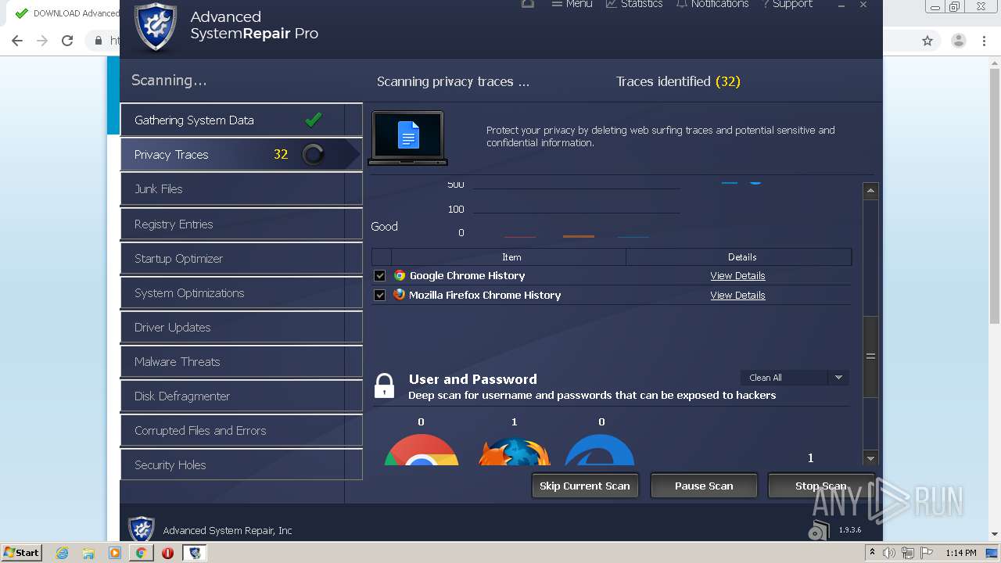Image resolution: width=1001 pixels, height=563 pixels.
Task: Click the volume speaker icon in system tray
Action: [889, 553]
